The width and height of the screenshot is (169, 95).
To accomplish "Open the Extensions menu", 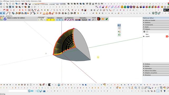I will coord(34,1).
